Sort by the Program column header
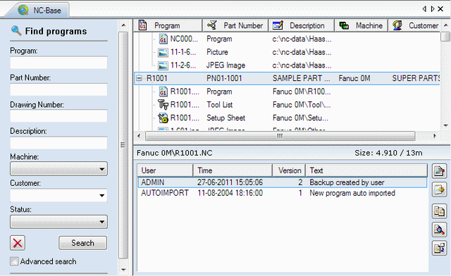Screen dimensions: 451x276 pyautogui.click(x=168, y=25)
